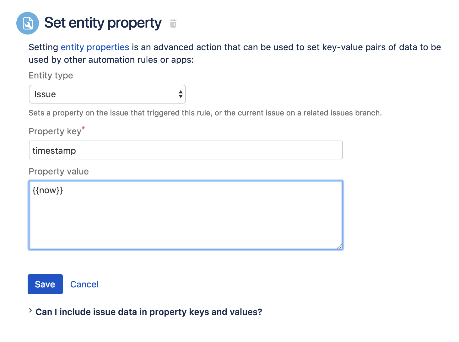The image size is (459, 342).
Task: Cancel editing via the Cancel link
Action: [x=84, y=284]
